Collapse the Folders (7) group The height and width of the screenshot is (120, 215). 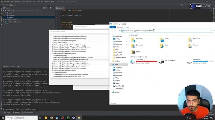click(129, 35)
